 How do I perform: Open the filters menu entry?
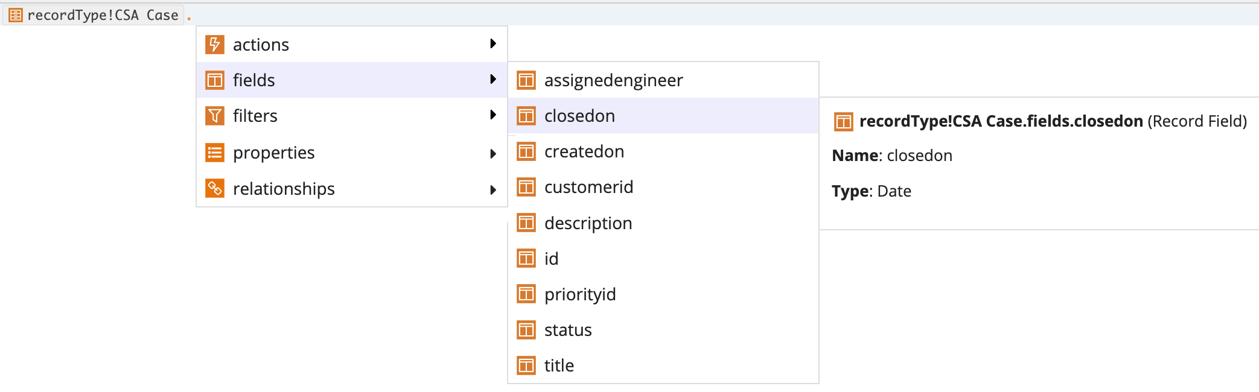click(x=352, y=115)
